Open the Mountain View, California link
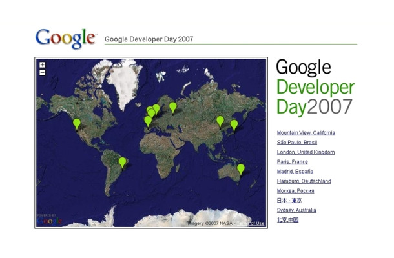This screenshot has height=258, width=394. [x=306, y=133]
